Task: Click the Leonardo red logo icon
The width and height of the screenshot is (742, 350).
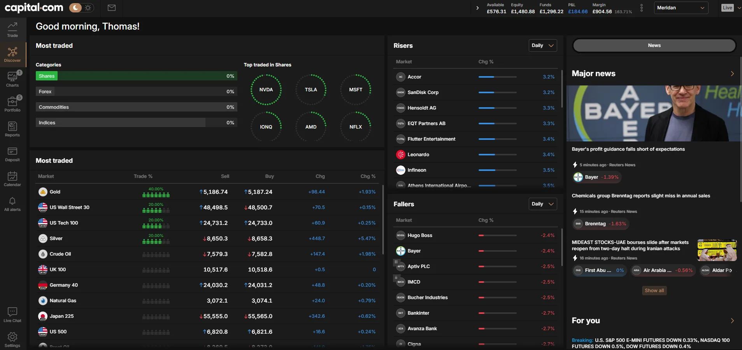Action: coord(401,155)
